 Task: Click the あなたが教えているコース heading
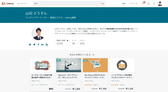point(82,55)
